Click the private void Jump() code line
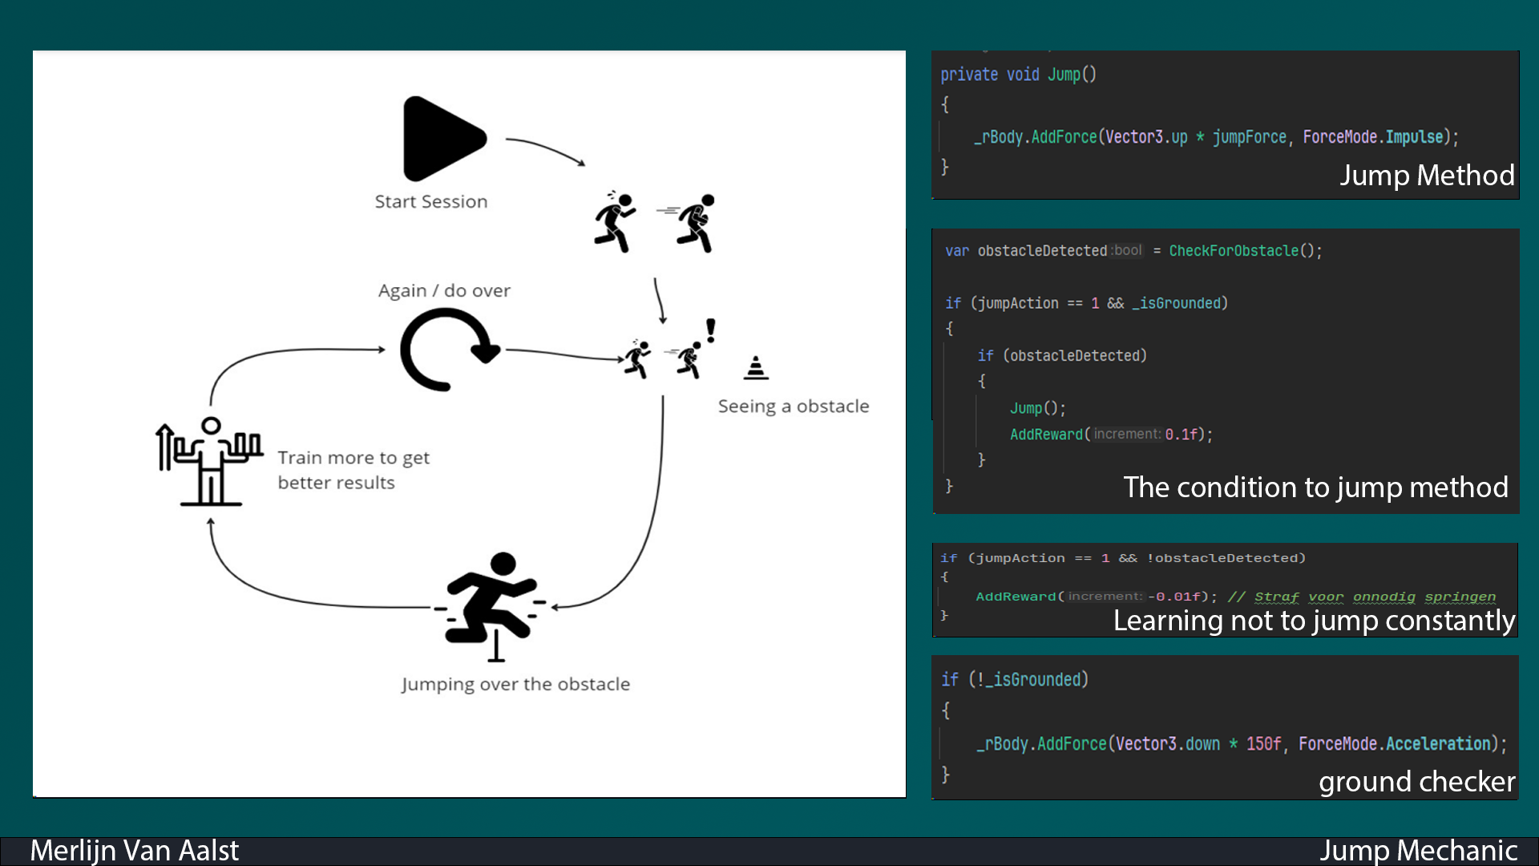 [x=1018, y=75]
